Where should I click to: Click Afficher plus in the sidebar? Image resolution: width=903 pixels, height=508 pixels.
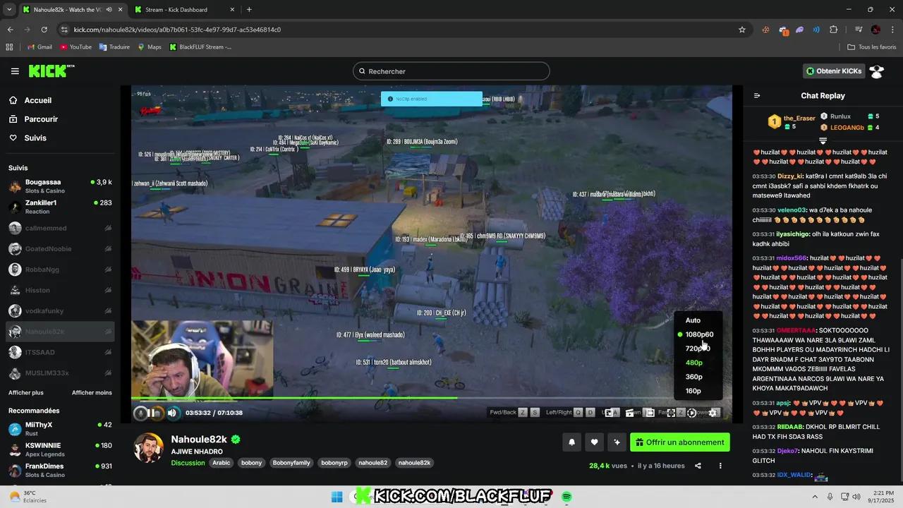[26, 392]
